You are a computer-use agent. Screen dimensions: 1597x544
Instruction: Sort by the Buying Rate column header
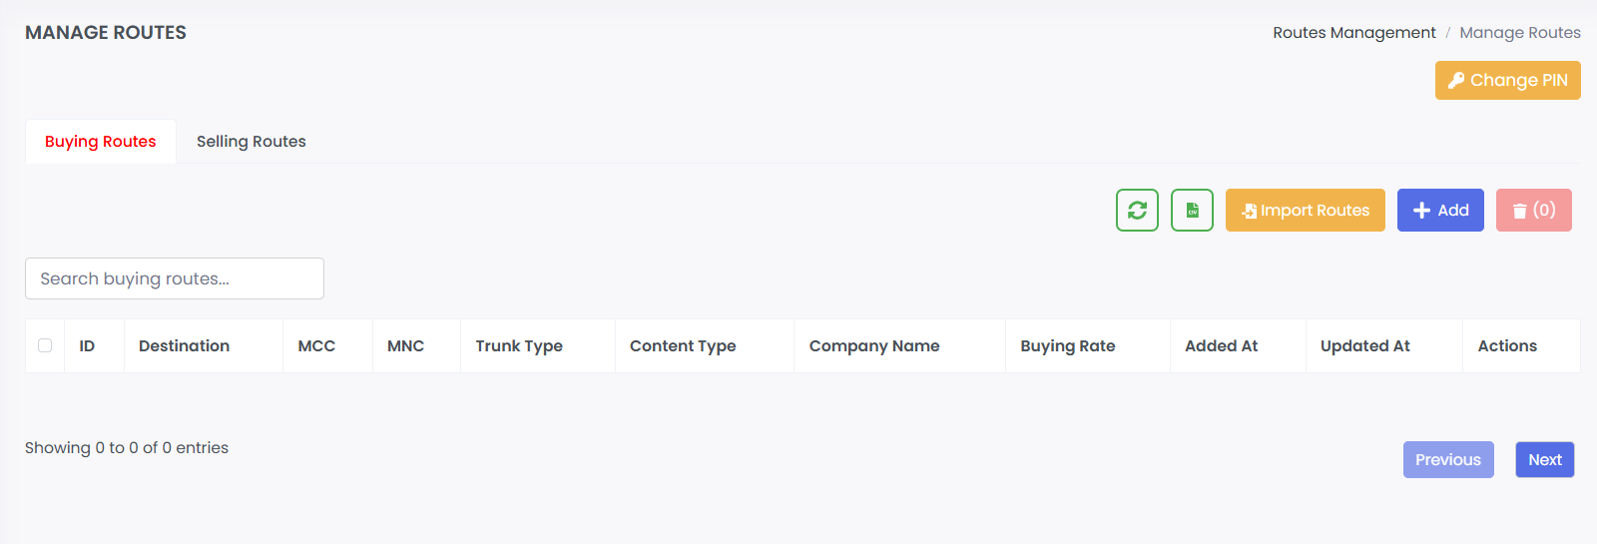pos(1068,346)
